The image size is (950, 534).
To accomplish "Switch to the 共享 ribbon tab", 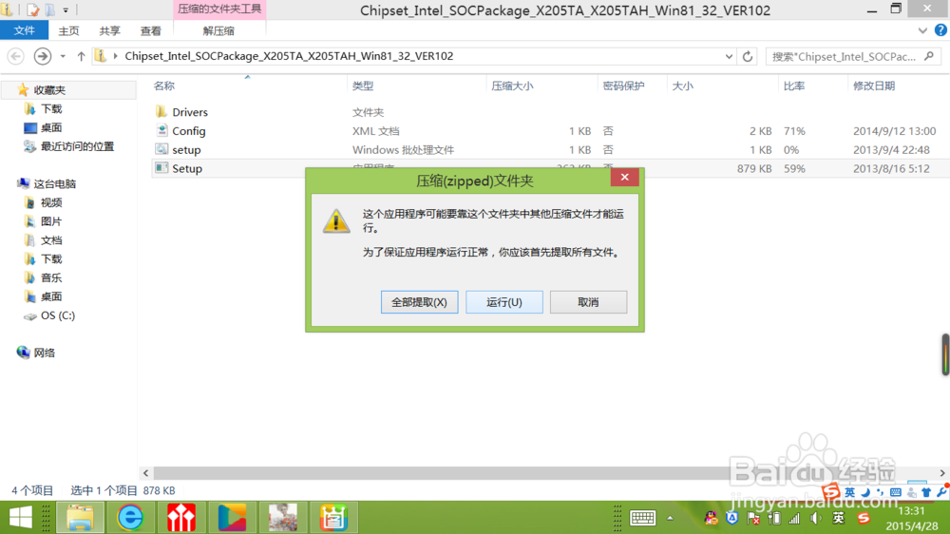I will tap(109, 31).
